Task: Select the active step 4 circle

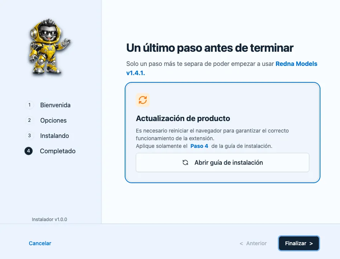Action: (29, 151)
